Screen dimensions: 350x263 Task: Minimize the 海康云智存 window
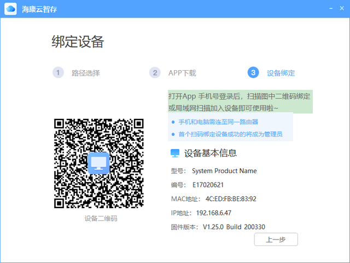point(331,9)
